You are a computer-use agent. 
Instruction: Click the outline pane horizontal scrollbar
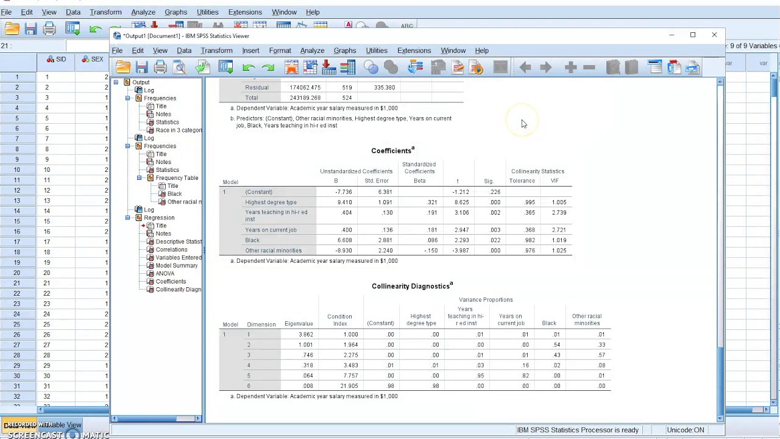point(156,418)
